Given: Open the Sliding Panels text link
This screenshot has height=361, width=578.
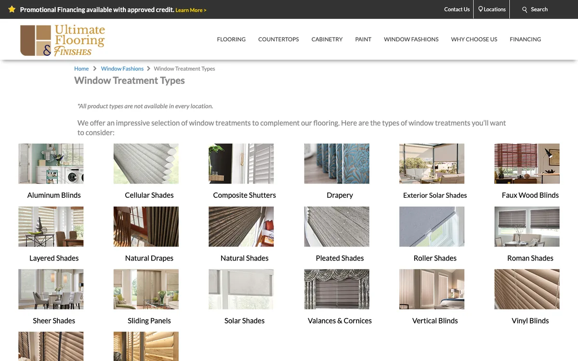Looking at the screenshot, I should coord(149,321).
